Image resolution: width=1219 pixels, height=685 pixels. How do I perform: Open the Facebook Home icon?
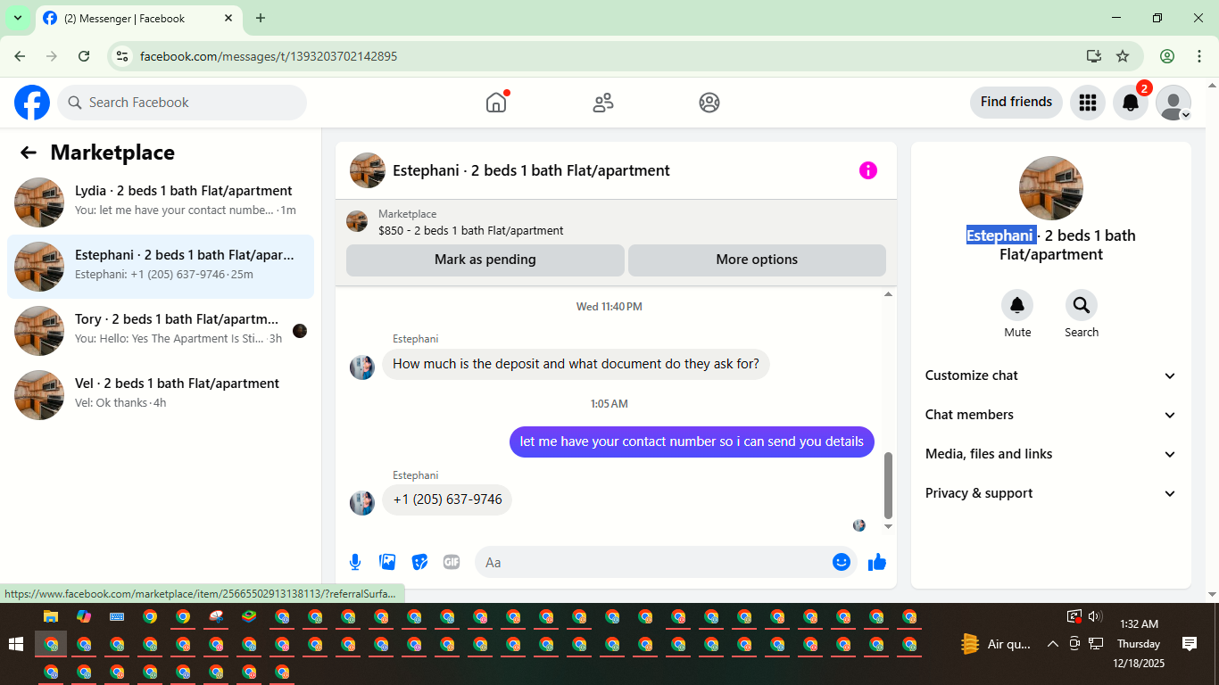[x=496, y=103]
